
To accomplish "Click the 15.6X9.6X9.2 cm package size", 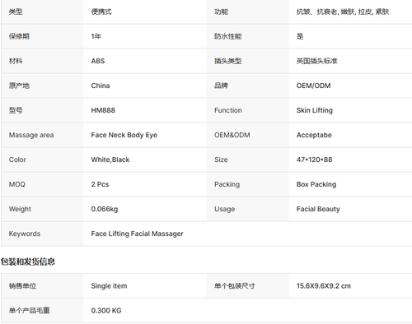I will [324, 286].
